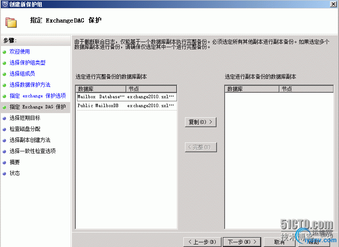Go to the 选择保护组类型 step
Viewport: 339px width, 247px height.
click(28, 62)
